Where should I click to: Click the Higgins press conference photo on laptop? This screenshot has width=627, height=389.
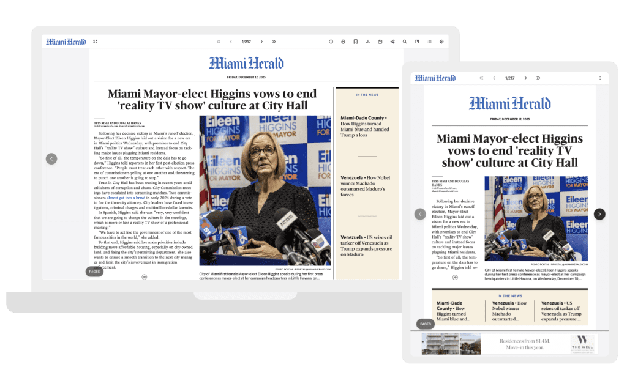pos(265,190)
